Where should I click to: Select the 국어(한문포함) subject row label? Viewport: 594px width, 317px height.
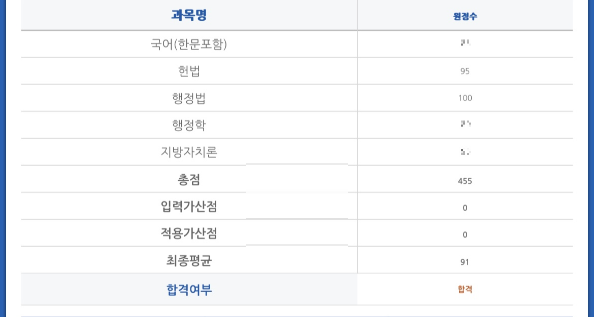(x=189, y=45)
